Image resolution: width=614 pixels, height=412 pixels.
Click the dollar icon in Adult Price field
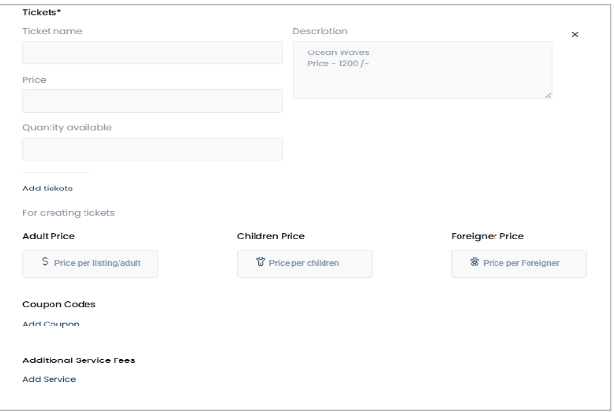tap(45, 262)
